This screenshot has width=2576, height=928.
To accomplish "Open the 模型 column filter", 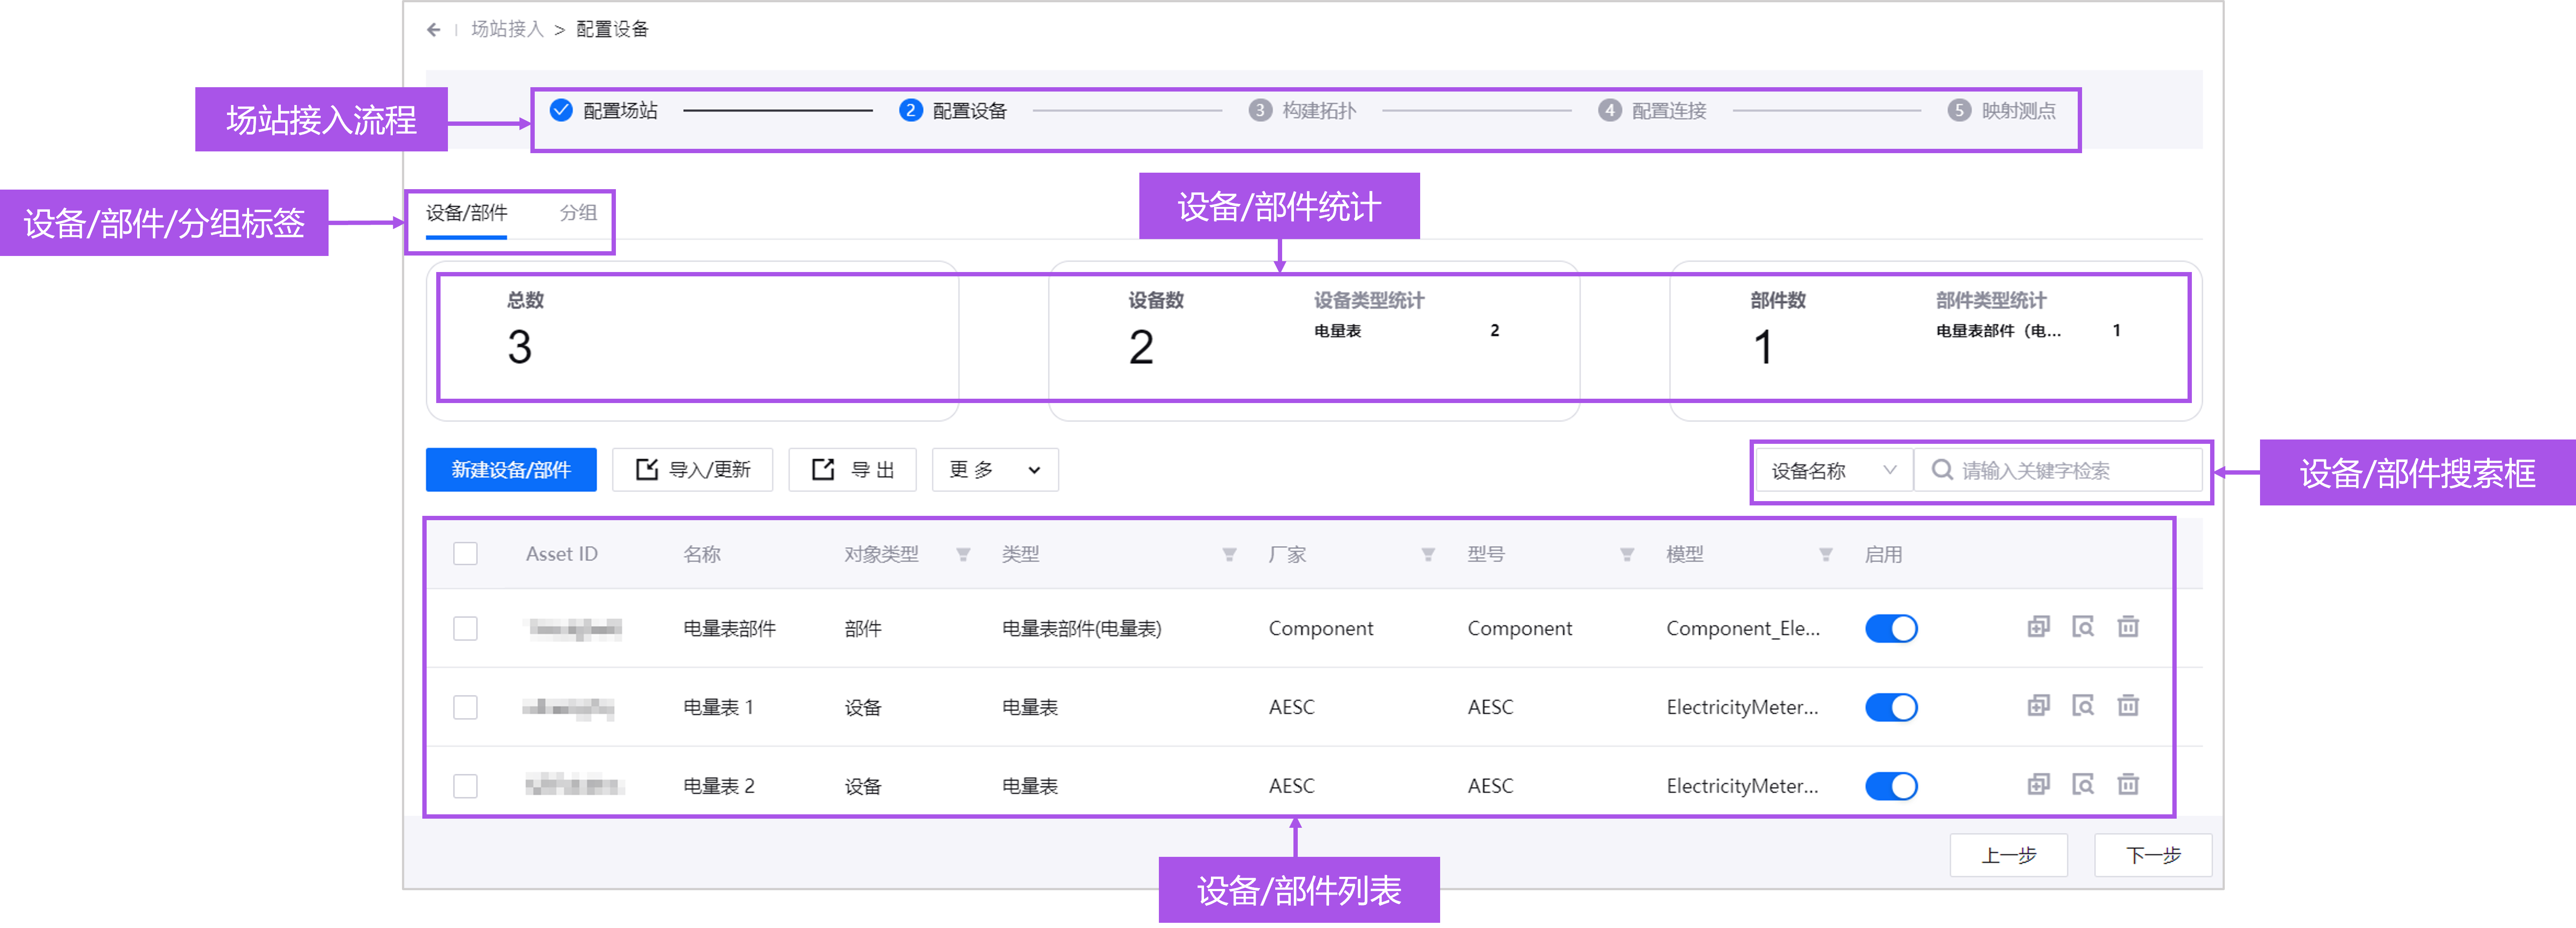I will (x=1825, y=555).
